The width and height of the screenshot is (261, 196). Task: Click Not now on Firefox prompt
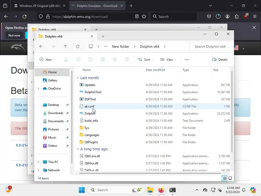pos(14,35)
